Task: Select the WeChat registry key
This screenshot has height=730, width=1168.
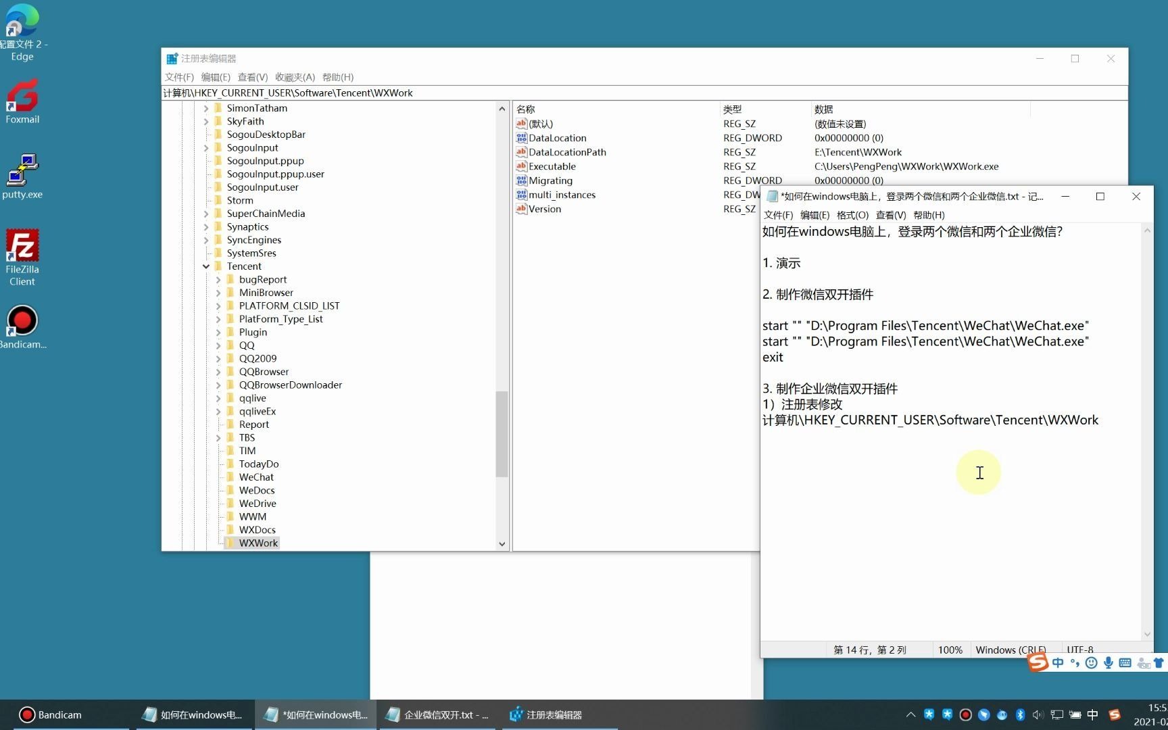Action: point(256,477)
